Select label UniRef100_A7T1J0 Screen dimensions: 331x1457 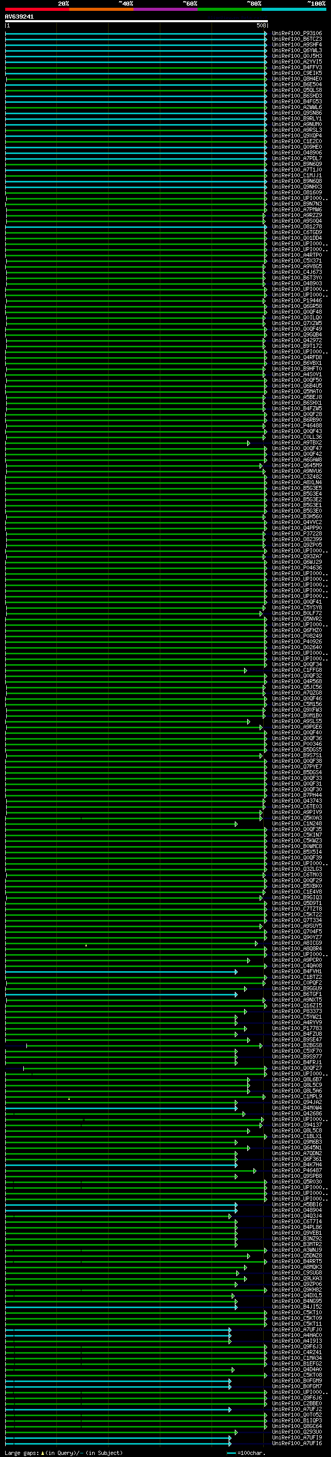pyautogui.click(x=297, y=170)
